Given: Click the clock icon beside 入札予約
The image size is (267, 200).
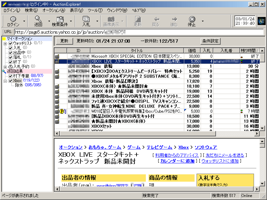Looking at the screenshot, I should [x=11, y=67].
